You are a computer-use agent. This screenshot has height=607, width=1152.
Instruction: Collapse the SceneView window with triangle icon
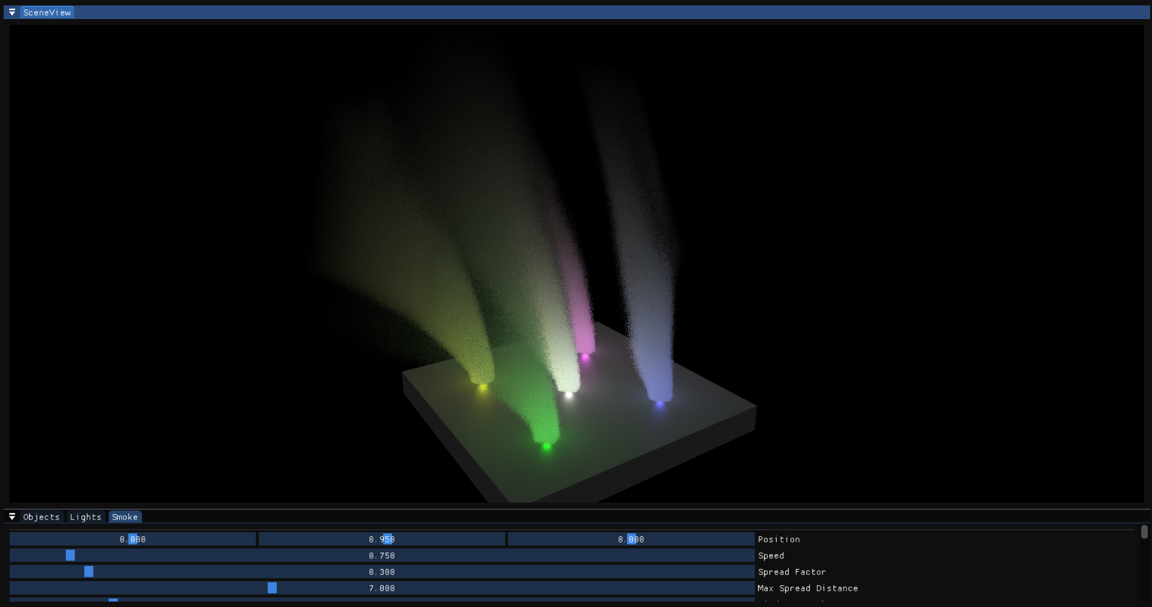(12, 12)
